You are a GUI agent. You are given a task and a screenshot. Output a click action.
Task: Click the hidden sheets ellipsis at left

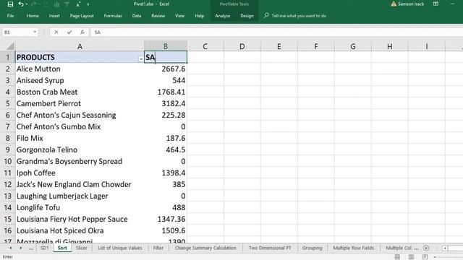pos(31,248)
